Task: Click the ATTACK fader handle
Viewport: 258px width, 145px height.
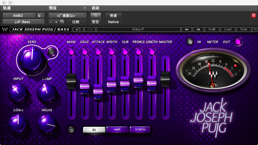Action: [x=98, y=91]
